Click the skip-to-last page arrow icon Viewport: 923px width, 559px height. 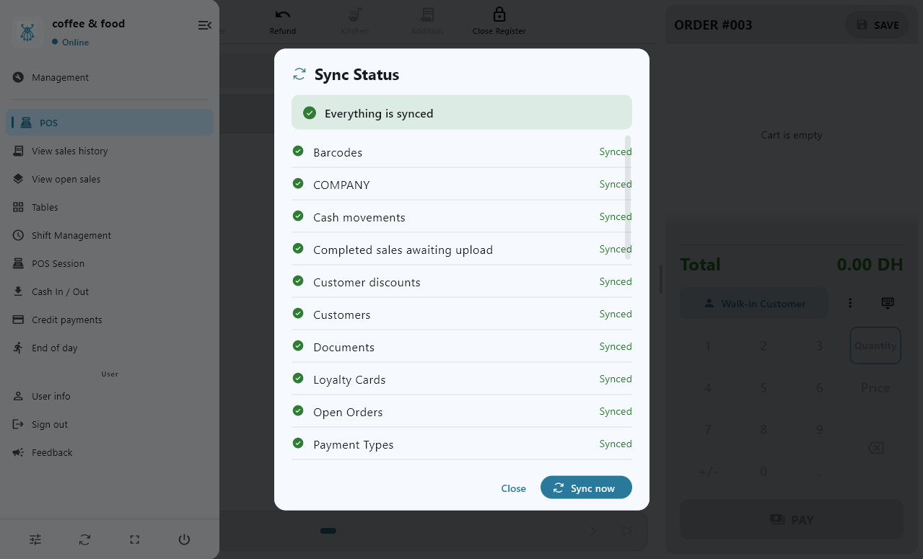coord(627,531)
